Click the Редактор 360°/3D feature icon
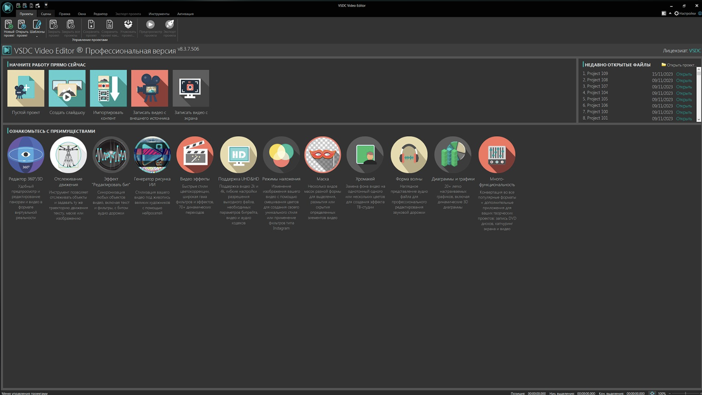 (26, 155)
